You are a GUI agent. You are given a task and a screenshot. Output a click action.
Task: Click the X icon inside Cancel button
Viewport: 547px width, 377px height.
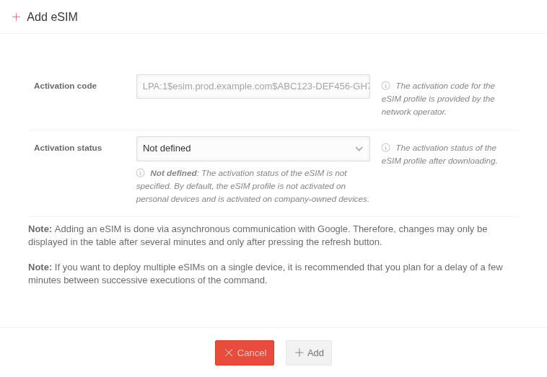click(229, 352)
